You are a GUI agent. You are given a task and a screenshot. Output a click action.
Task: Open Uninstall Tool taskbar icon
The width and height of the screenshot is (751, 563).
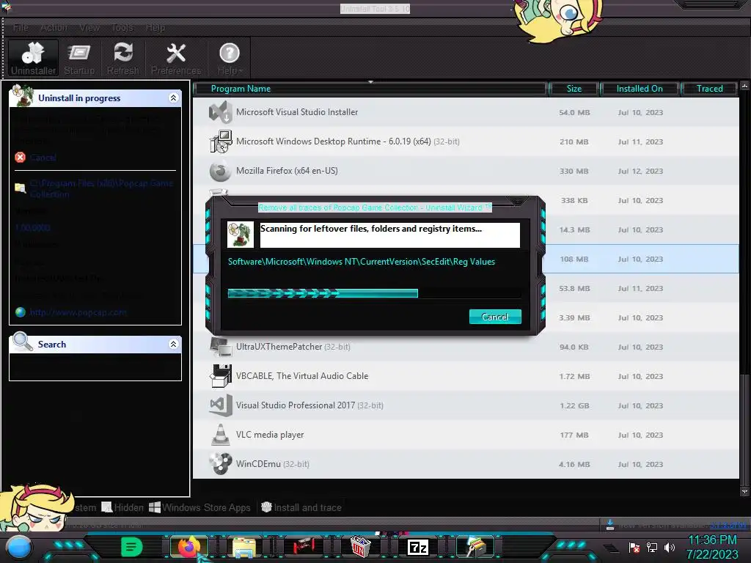pos(359,547)
